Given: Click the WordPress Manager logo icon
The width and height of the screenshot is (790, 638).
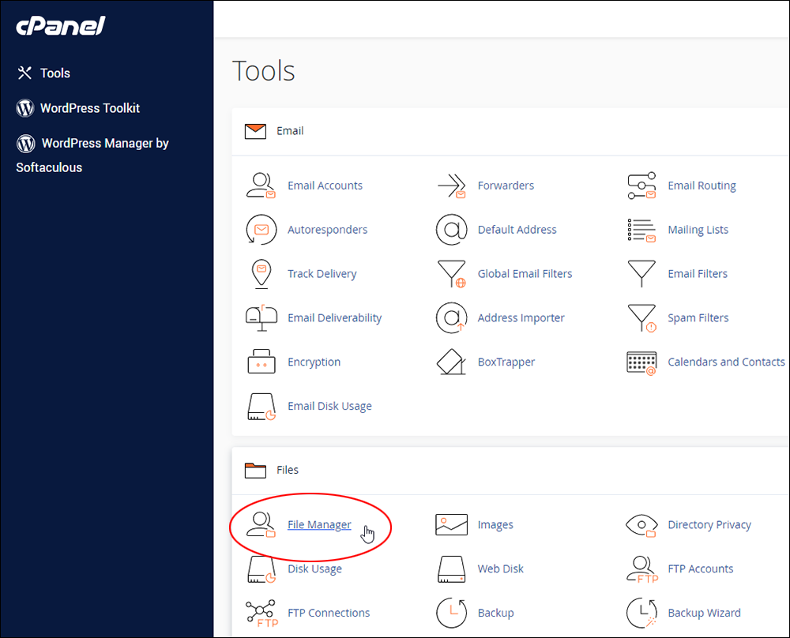Looking at the screenshot, I should click(26, 144).
